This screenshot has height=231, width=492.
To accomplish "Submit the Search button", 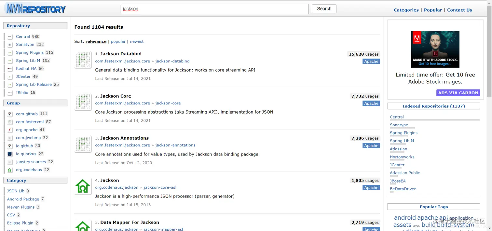I will [324, 9].
